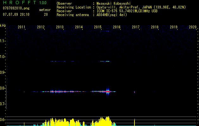The width and height of the screenshot is (199, 126).
Task: Click the faint harmonic trace near 0.97 kHz
Action: 81,61
